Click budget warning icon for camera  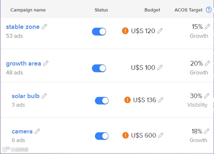tap(125, 135)
